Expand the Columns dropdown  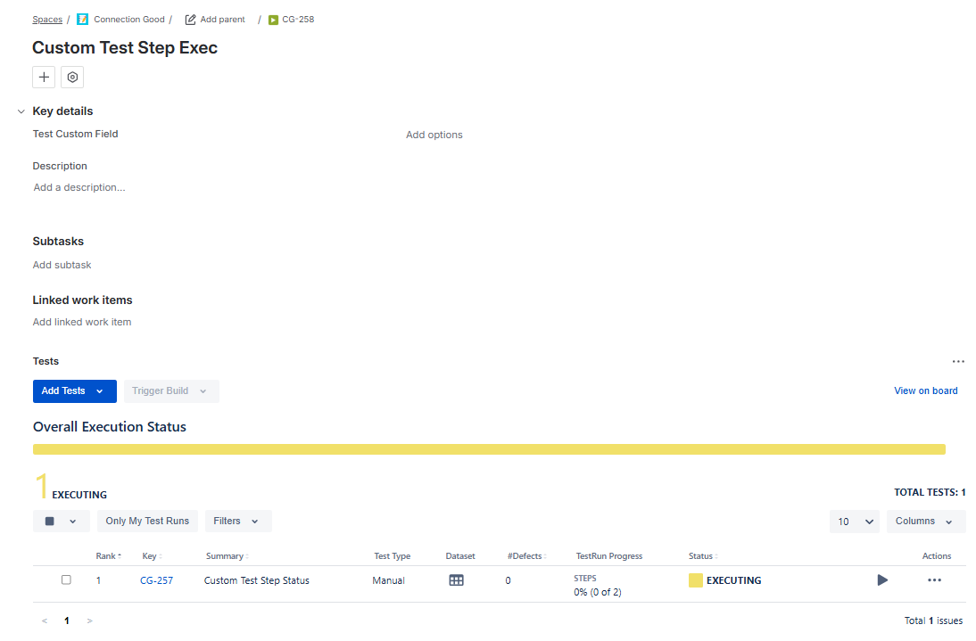925,522
